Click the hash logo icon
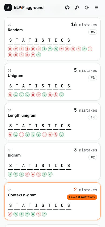This screenshot has width=105, height=227. point(8,8)
